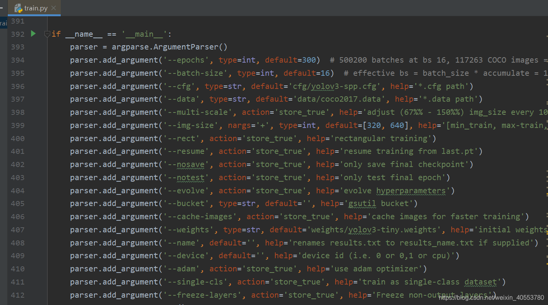Collapse the if __name__ code block

click(47, 34)
